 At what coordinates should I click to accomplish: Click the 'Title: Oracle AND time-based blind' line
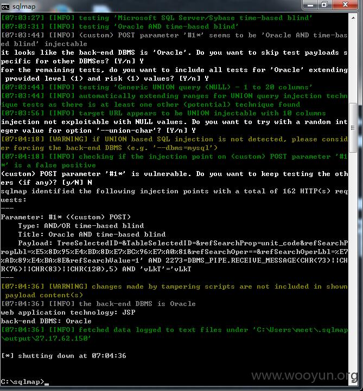point(92,234)
